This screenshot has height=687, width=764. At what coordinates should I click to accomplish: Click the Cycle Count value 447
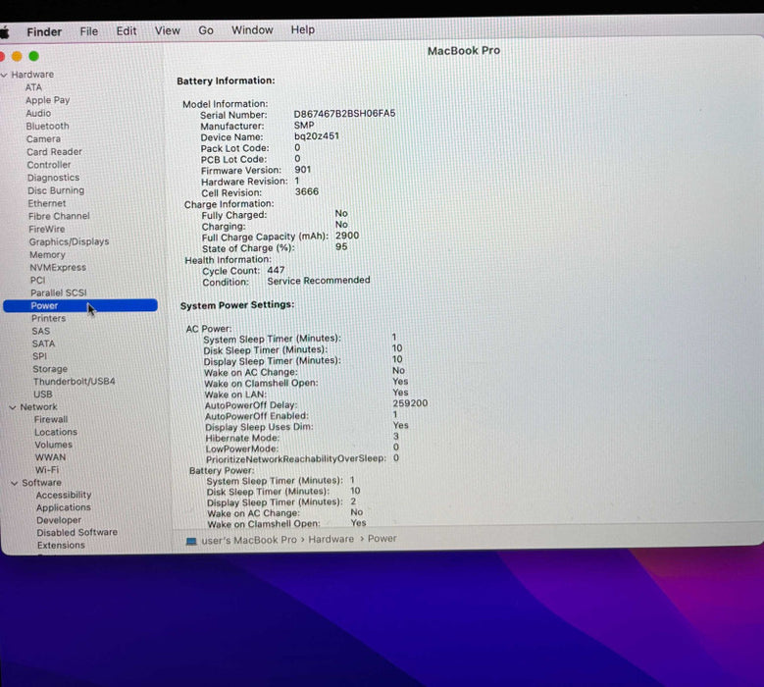pyautogui.click(x=276, y=270)
